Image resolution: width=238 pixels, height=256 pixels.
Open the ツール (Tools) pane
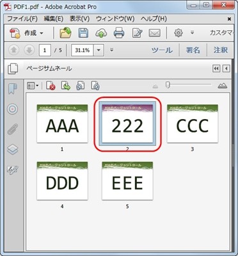point(162,51)
